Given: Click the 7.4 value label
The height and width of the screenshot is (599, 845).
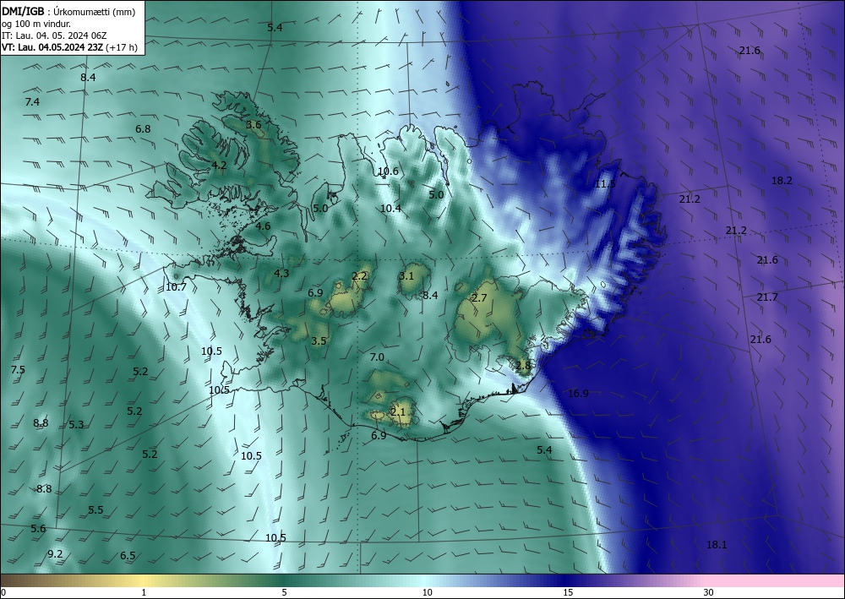Looking at the screenshot, I should 32,102.
